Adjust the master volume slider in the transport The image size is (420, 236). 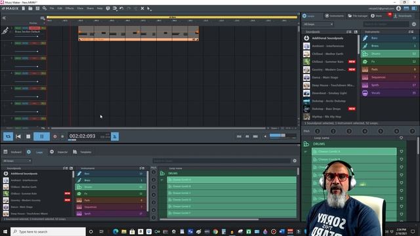pyautogui.click(x=283, y=136)
